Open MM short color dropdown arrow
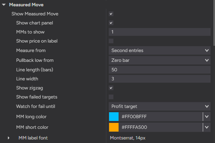The width and height of the screenshot is (215, 143). click(x=207, y=127)
